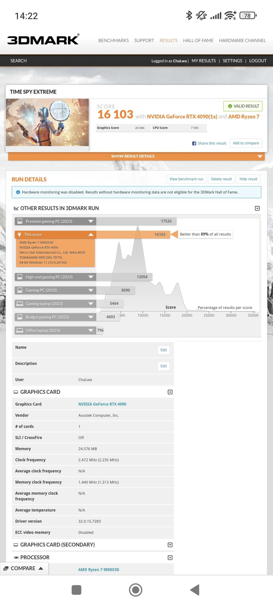Click View benchmark run button
This screenshot has width=273, height=607.
[186, 179]
